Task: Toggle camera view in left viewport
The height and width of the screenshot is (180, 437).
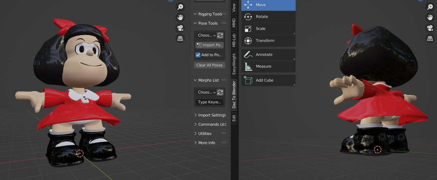Action: [x=180, y=28]
